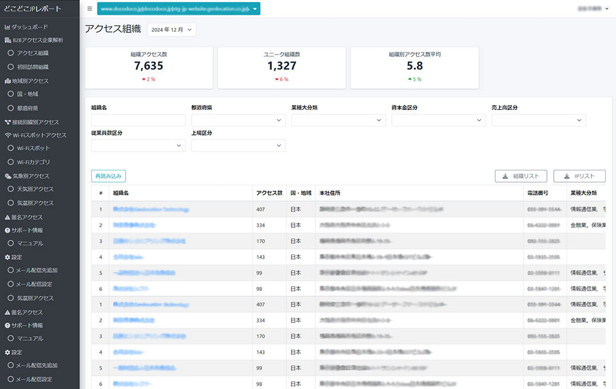Click the ダッシュボード chart icon in the sidebar
Screen dimensions: 616x389
click(x=7, y=27)
